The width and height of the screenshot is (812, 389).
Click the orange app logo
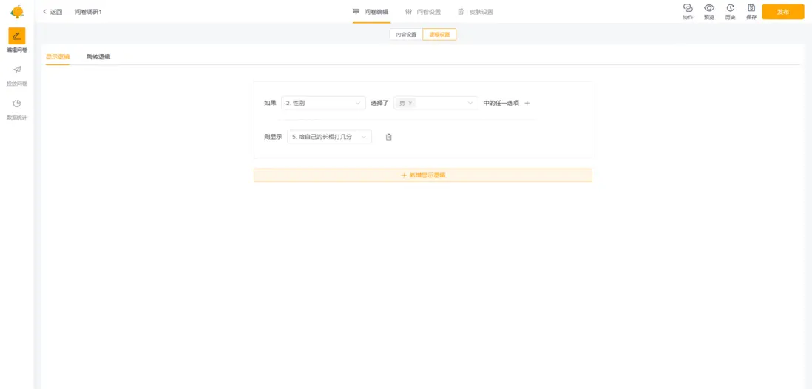(x=17, y=11)
